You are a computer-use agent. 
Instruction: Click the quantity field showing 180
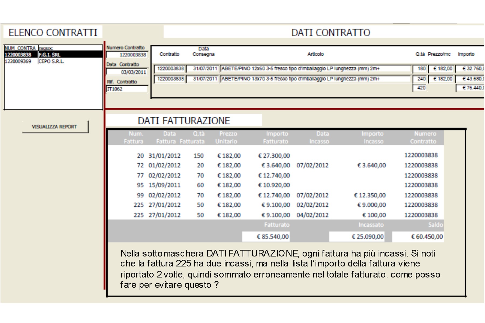pos(420,69)
